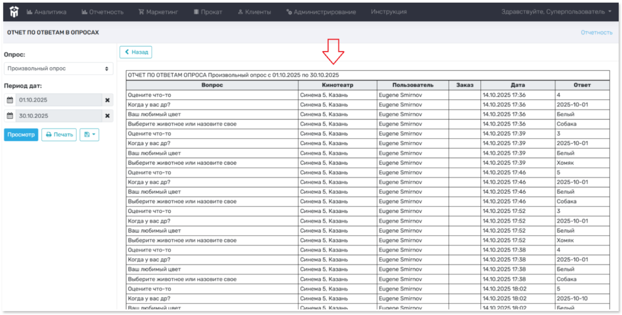
Task: Click calendar icon beside 01.10.2025 date
Action: (9, 101)
